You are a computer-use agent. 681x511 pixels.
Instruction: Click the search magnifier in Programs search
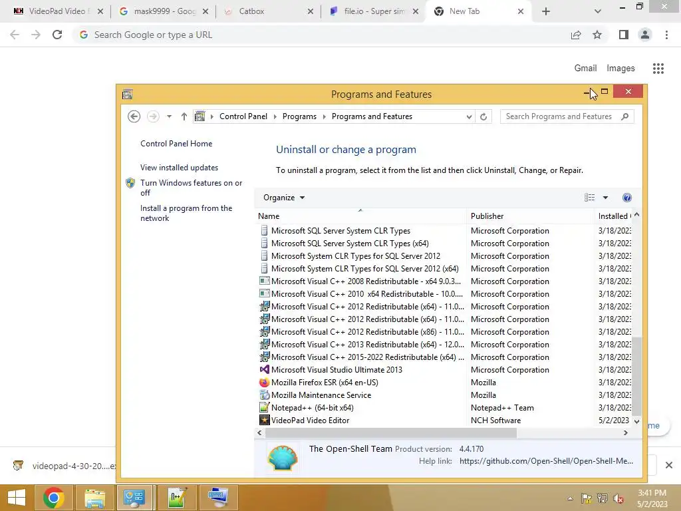pyautogui.click(x=625, y=116)
